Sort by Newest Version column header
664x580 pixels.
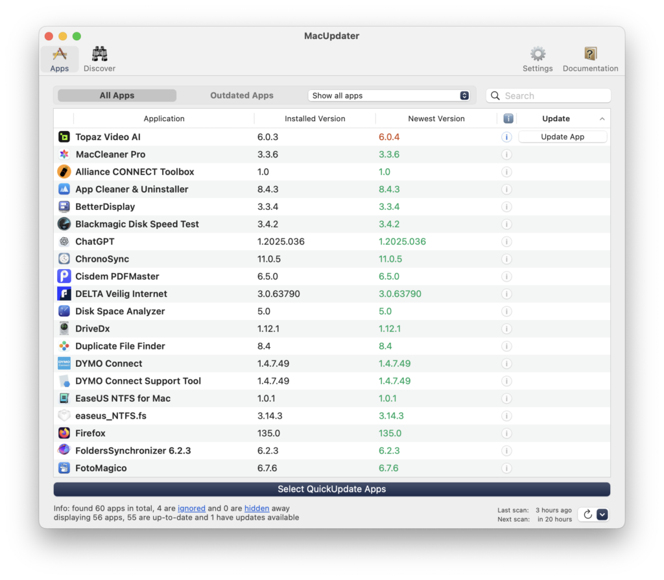click(x=436, y=119)
